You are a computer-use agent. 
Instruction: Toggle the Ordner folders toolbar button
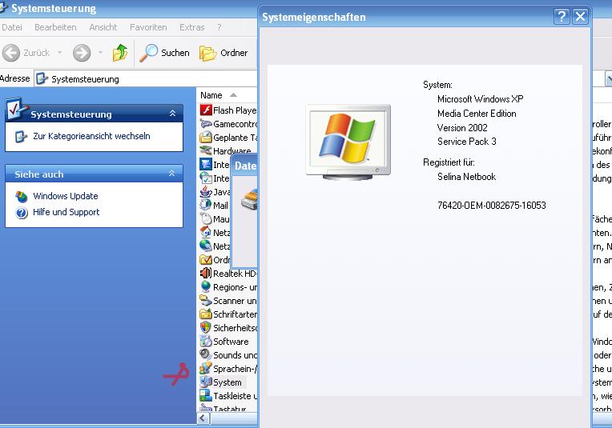point(223,53)
